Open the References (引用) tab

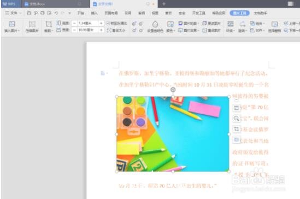[128, 13]
